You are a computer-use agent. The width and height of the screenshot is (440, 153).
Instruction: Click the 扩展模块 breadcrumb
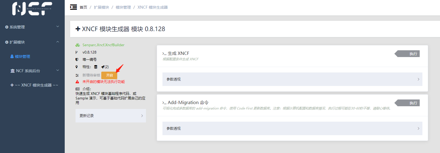coord(102,7)
